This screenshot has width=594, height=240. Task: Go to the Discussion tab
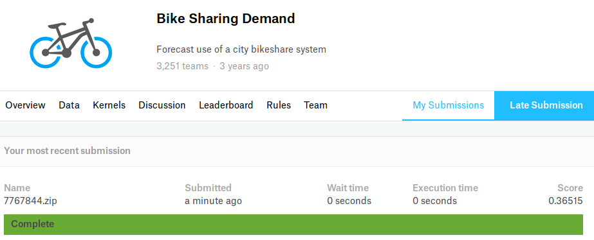[x=162, y=105]
